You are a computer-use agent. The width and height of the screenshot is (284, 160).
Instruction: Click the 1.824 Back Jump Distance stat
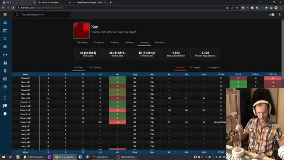point(176,54)
